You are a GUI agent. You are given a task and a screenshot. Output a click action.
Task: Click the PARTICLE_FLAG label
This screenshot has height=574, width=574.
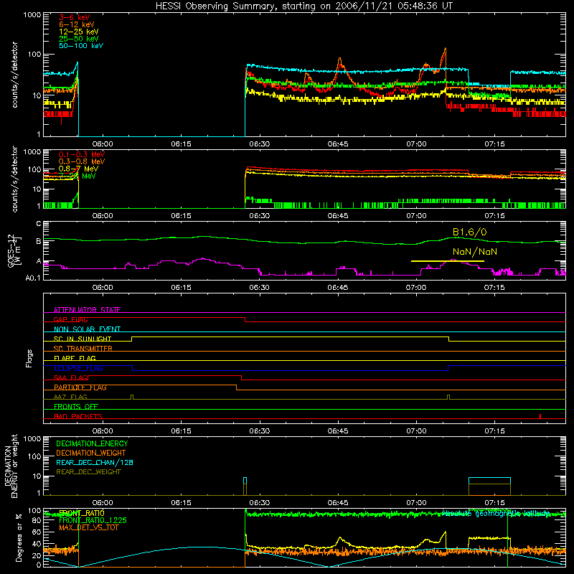(x=80, y=387)
